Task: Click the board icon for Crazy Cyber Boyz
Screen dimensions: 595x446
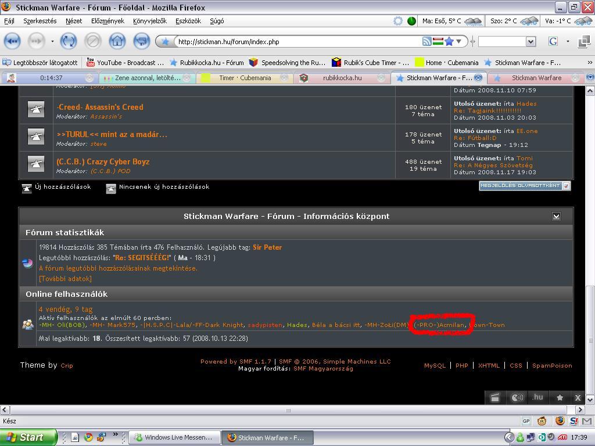Action: point(36,164)
